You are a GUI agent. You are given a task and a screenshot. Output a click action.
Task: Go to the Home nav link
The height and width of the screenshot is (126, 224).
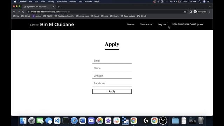coord(131,24)
